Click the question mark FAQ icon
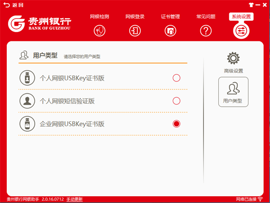 206,31
